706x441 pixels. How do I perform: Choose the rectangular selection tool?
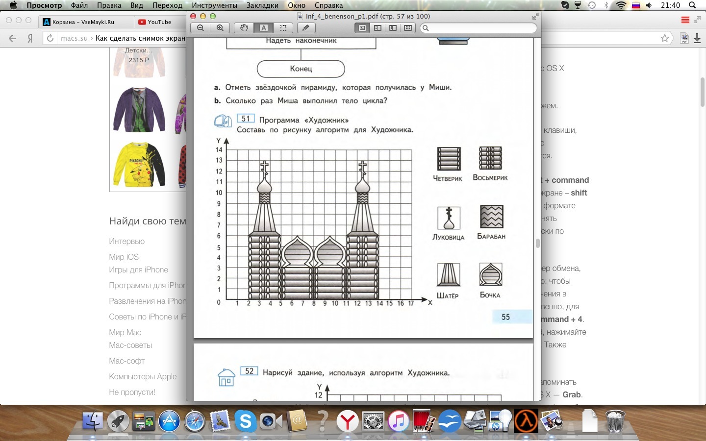point(283,28)
